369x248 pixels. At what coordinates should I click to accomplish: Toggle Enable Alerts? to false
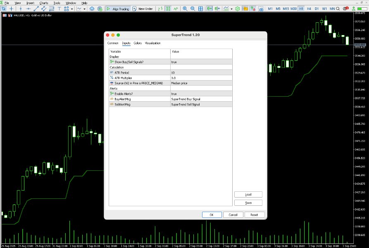200,94
